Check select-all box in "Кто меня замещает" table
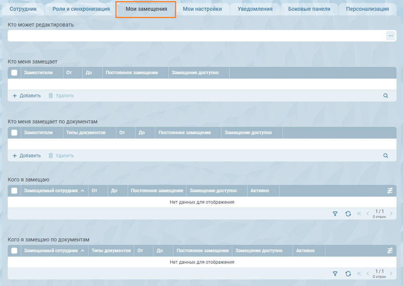 pos(14,73)
